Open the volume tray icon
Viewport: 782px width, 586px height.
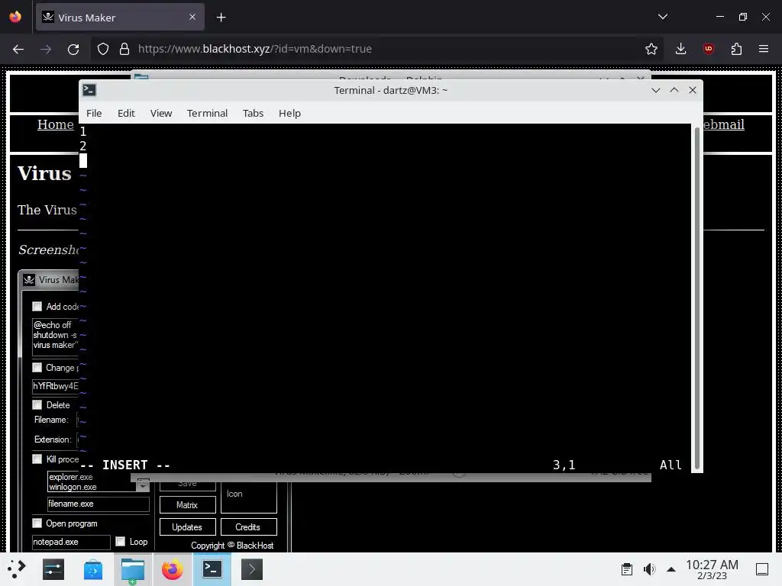(x=649, y=569)
